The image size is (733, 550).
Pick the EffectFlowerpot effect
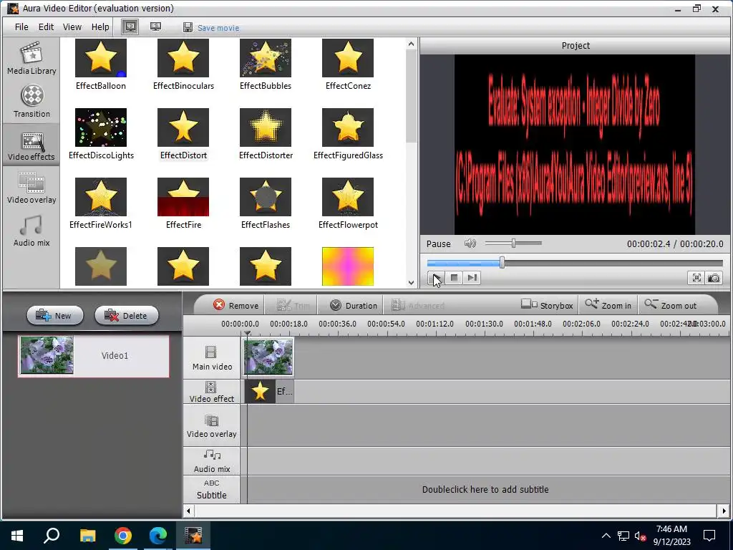click(x=348, y=203)
